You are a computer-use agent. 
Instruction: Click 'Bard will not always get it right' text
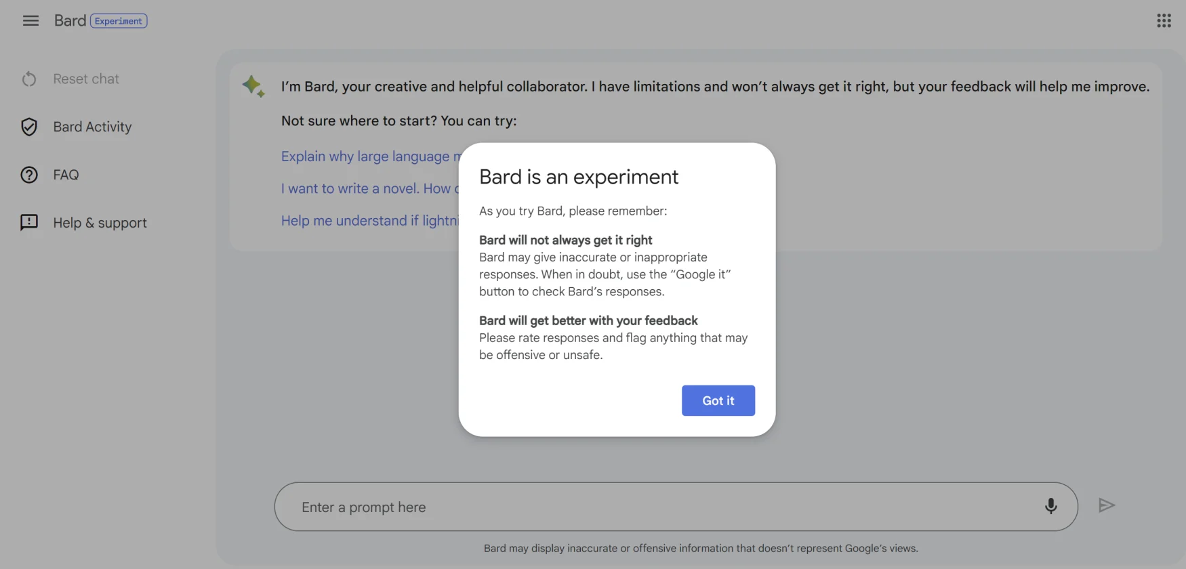click(566, 240)
